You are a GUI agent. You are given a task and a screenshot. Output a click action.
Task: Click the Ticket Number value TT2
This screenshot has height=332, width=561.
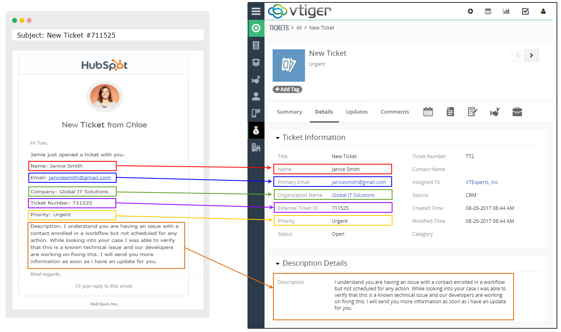pos(470,156)
